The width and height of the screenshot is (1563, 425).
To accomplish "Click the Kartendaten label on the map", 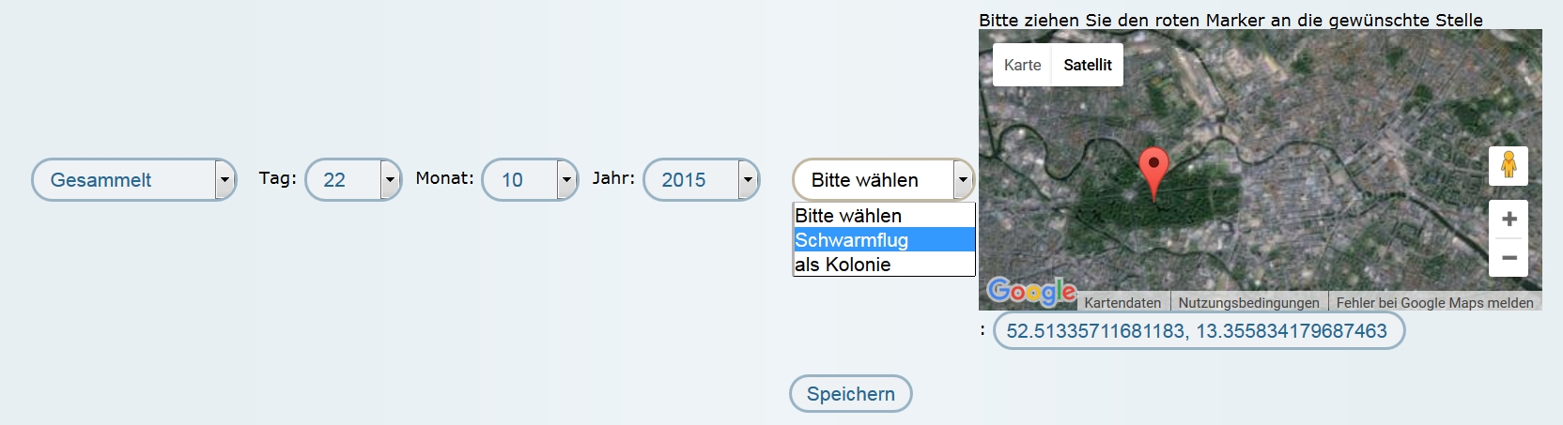I will (x=1122, y=302).
